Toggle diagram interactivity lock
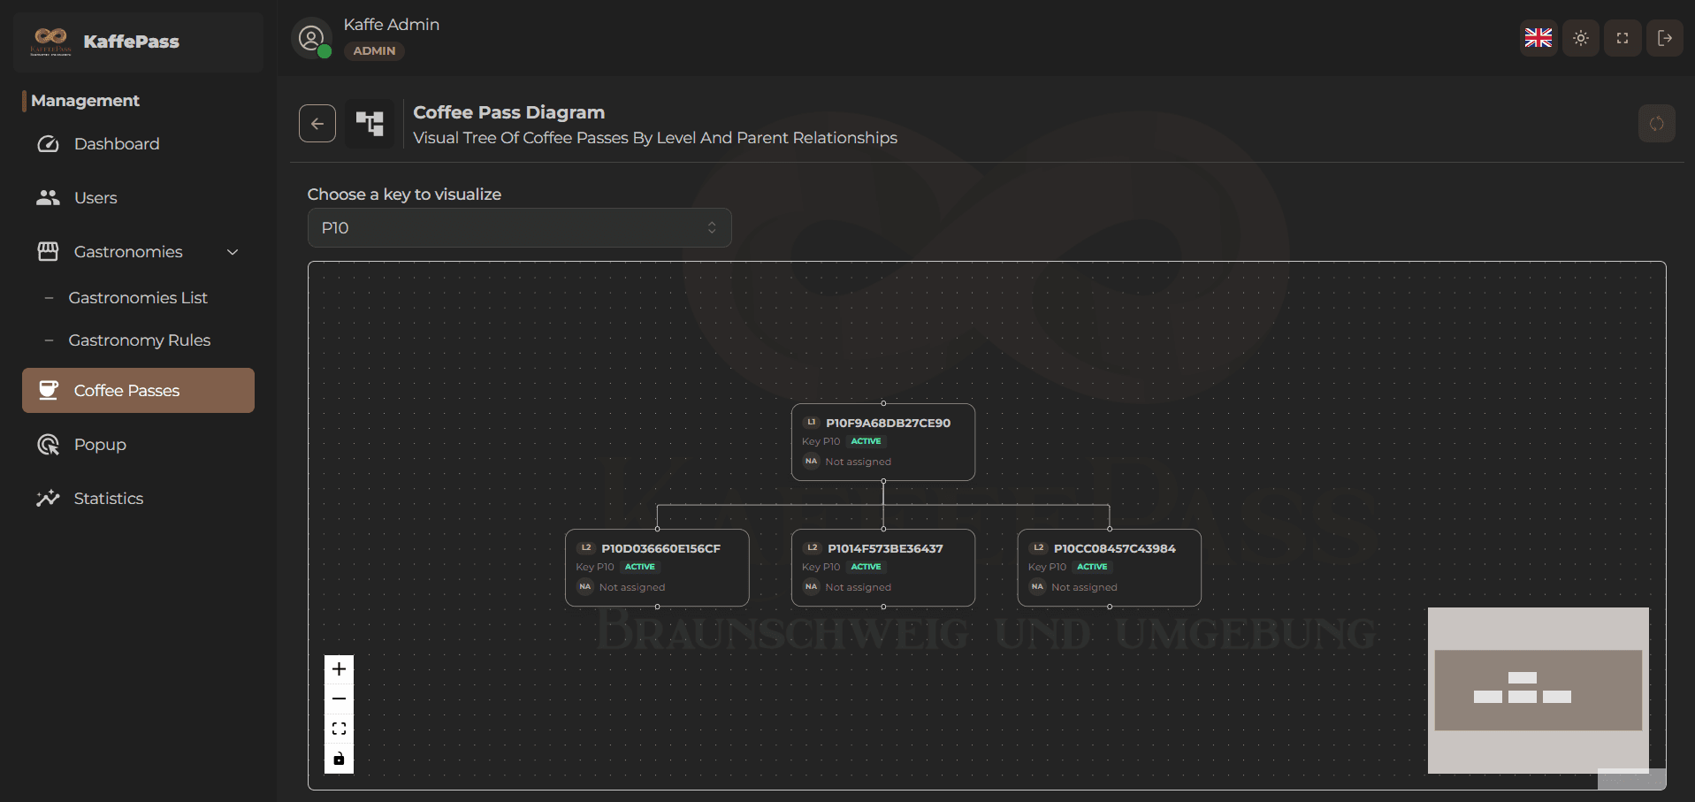Screen dimensions: 1695x802 point(339,759)
